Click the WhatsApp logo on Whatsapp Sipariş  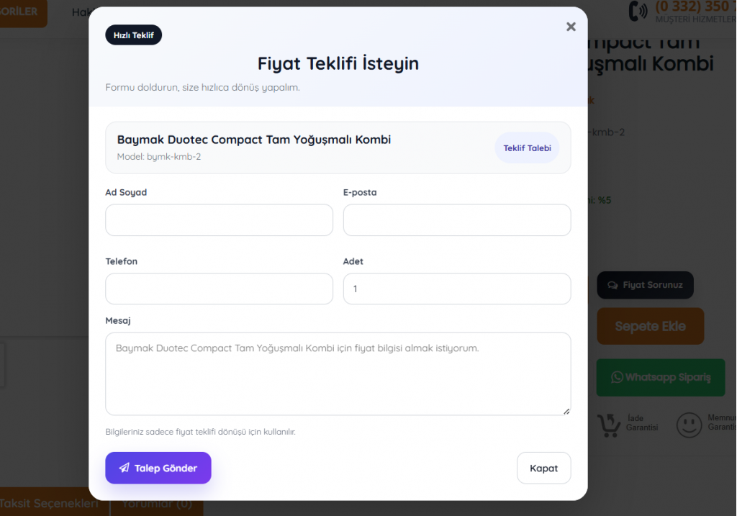[x=617, y=377]
